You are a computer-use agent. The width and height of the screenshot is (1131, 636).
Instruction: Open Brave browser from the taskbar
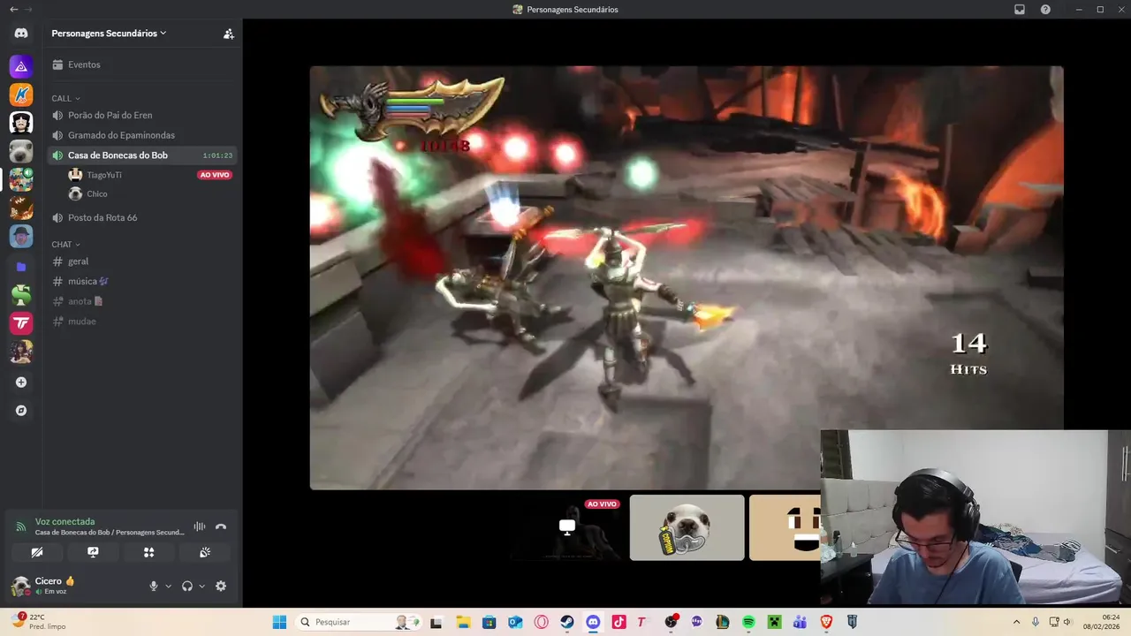pyautogui.click(x=826, y=622)
